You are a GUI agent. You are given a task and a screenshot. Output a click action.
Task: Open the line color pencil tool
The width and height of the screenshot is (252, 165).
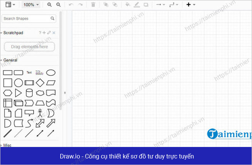137,5
